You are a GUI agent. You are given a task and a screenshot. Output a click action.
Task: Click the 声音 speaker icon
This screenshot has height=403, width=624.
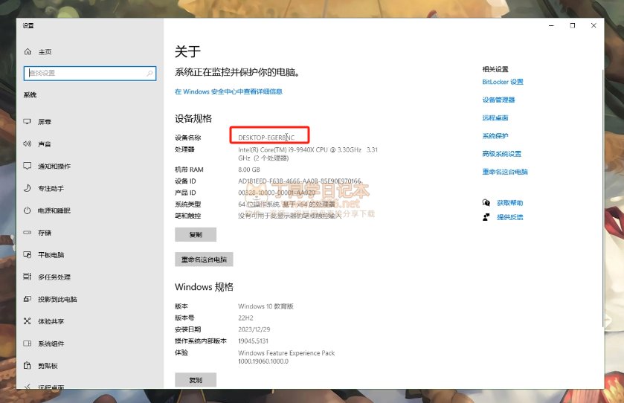27,144
